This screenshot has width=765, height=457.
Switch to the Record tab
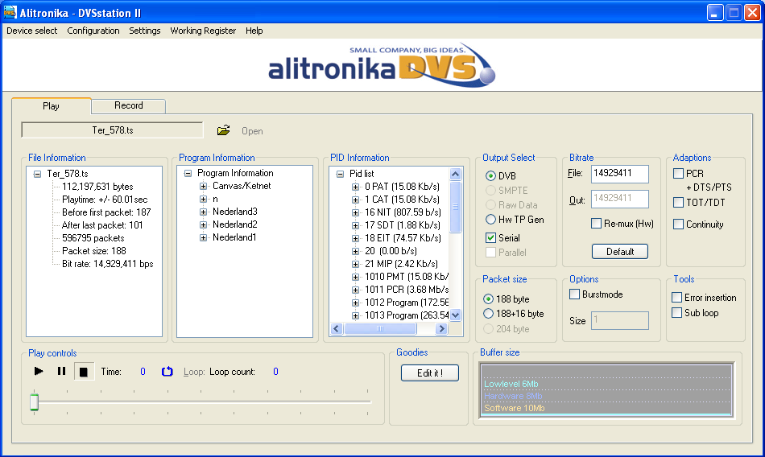point(129,106)
